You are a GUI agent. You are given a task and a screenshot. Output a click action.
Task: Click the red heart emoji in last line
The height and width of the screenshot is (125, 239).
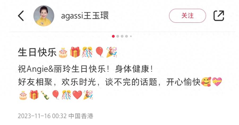coord(77,95)
